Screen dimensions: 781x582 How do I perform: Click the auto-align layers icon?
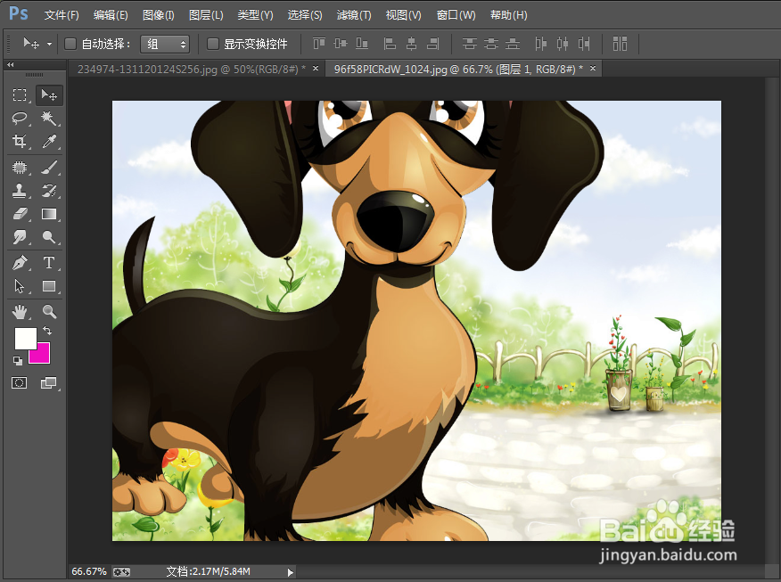pyautogui.click(x=621, y=44)
